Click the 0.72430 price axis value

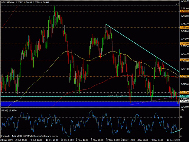coord(184,69)
